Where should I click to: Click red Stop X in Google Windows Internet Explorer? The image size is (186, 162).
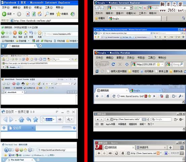145,8
